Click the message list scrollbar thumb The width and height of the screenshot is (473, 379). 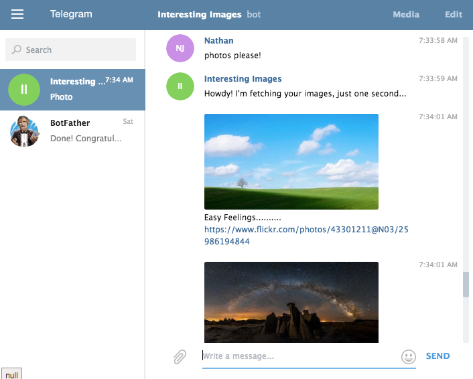(x=466, y=285)
